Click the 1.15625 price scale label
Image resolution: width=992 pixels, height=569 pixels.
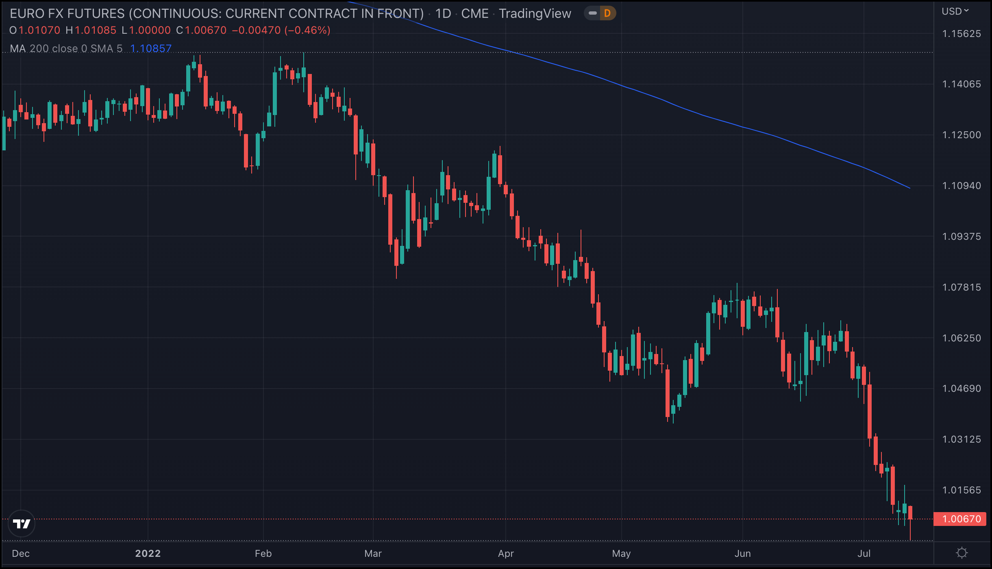pyautogui.click(x=961, y=34)
